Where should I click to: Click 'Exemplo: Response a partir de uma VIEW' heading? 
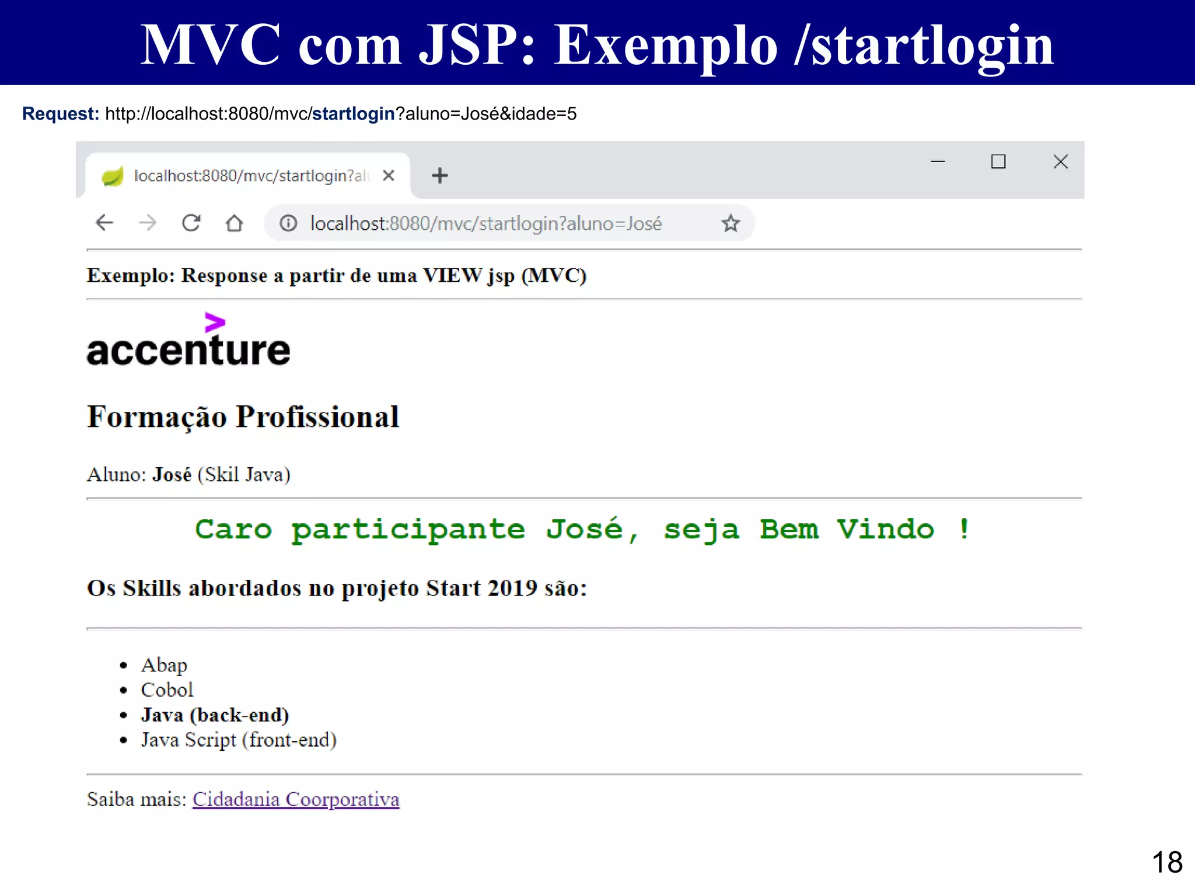(x=337, y=275)
